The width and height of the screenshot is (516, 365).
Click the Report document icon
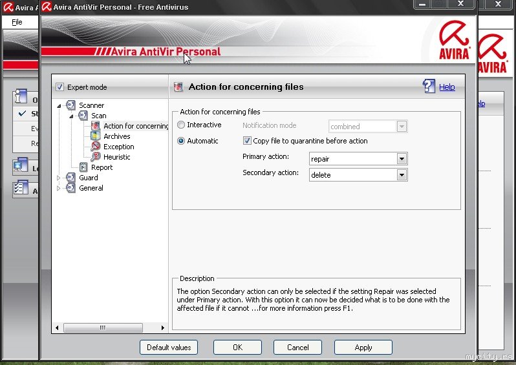pos(83,167)
